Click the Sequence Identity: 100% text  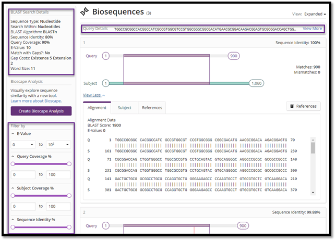(x=297, y=43)
